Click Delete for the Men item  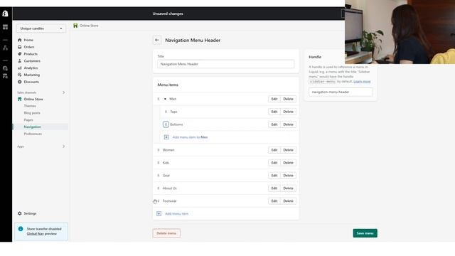pyautogui.click(x=288, y=99)
